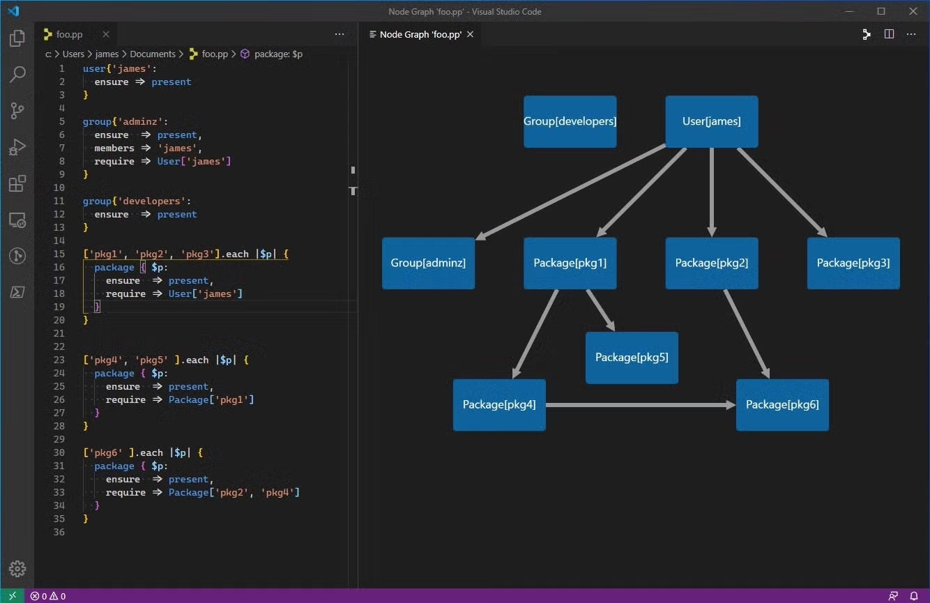Split the Node Graph editor right
Screen dimensions: 930x603
pos(889,34)
